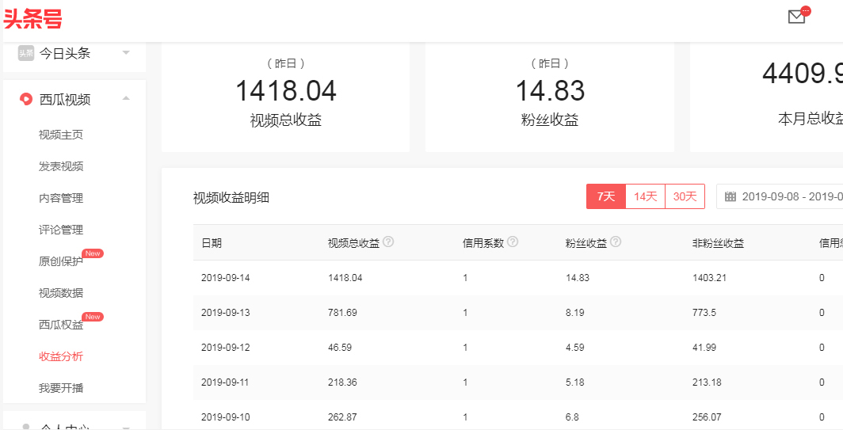The width and height of the screenshot is (843, 430).
Task: Click the 2019-09-13 date cell
Action: (225, 312)
